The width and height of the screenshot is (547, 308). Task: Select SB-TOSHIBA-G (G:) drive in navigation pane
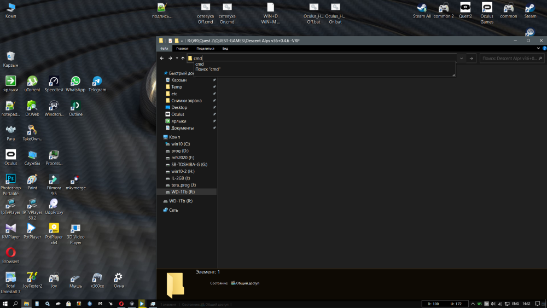(189, 165)
